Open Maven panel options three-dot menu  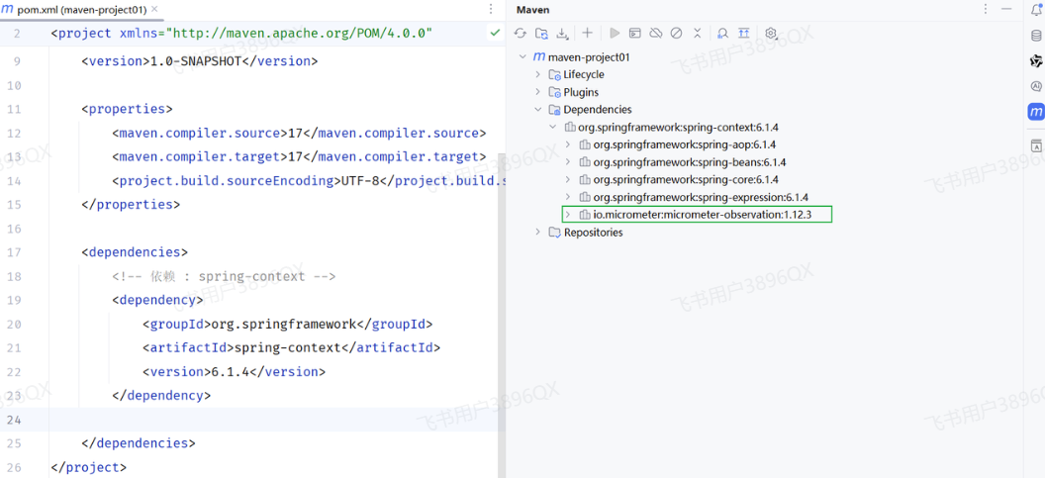[987, 9]
